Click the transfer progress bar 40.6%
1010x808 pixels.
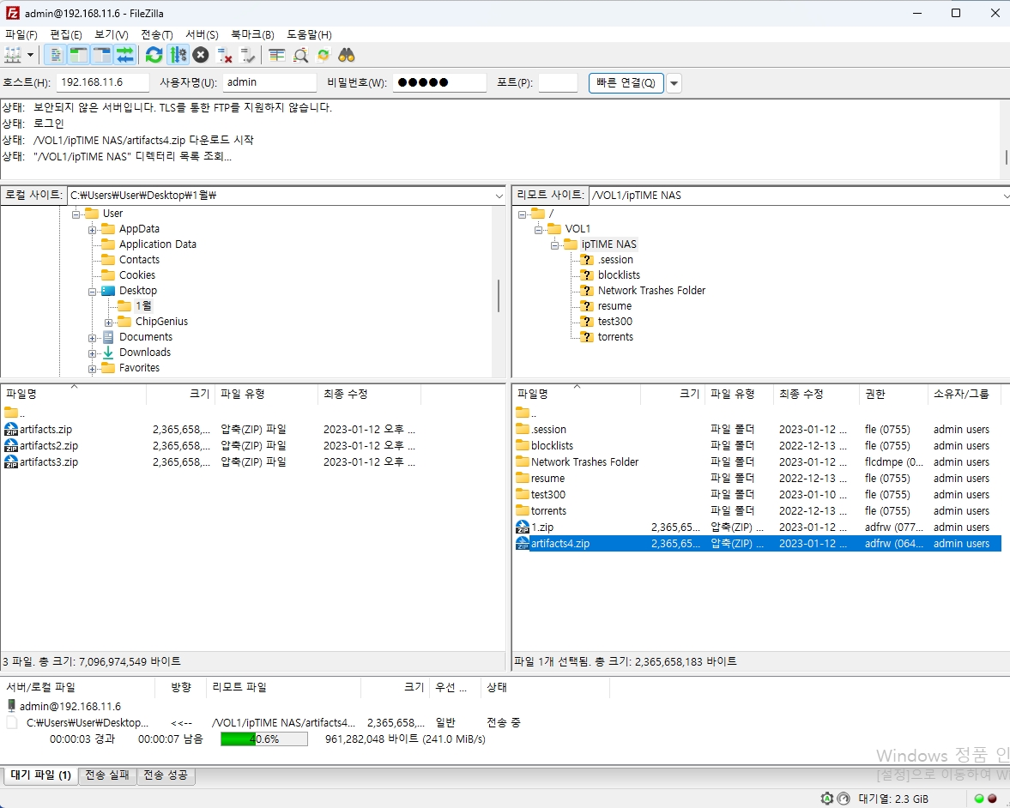264,739
